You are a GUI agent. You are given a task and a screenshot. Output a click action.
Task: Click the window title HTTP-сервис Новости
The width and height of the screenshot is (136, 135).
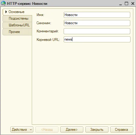27,4
